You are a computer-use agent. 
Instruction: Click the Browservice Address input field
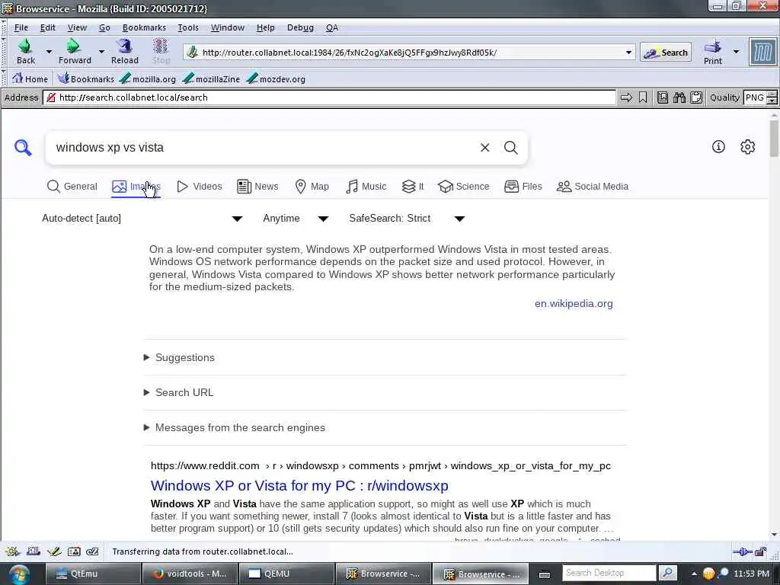[329, 97]
